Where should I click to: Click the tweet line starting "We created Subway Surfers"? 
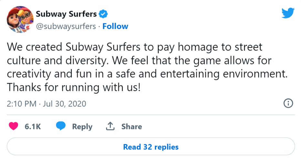135,48
